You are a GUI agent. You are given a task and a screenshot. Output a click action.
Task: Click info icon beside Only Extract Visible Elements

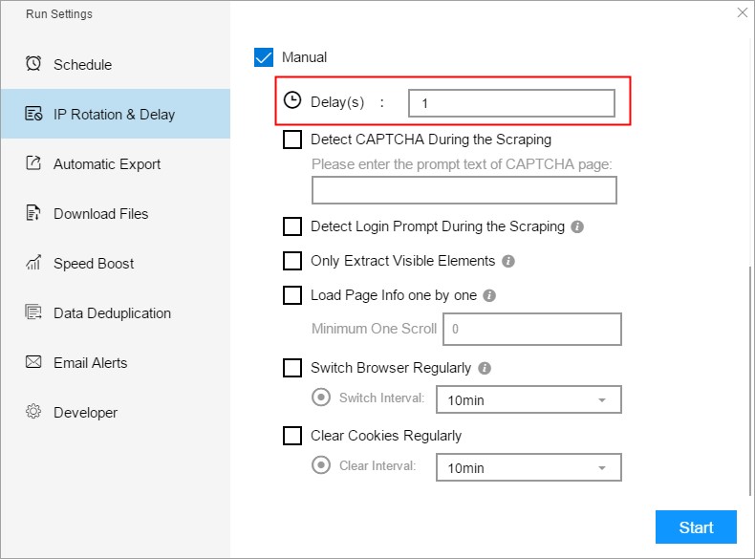point(508,261)
